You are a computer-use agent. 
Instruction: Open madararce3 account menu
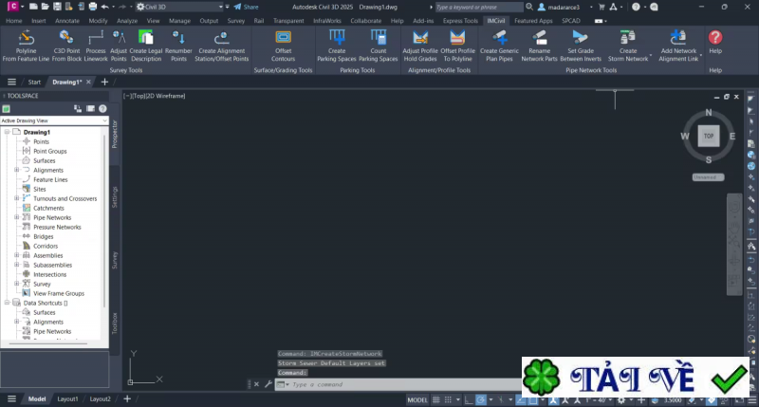pos(565,7)
